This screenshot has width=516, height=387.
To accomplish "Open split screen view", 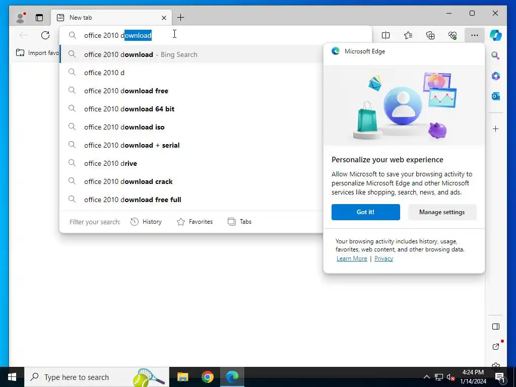I will coord(385,35).
